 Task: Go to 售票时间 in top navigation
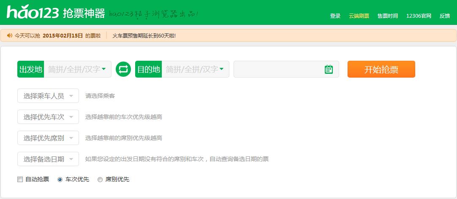[387, 16]
